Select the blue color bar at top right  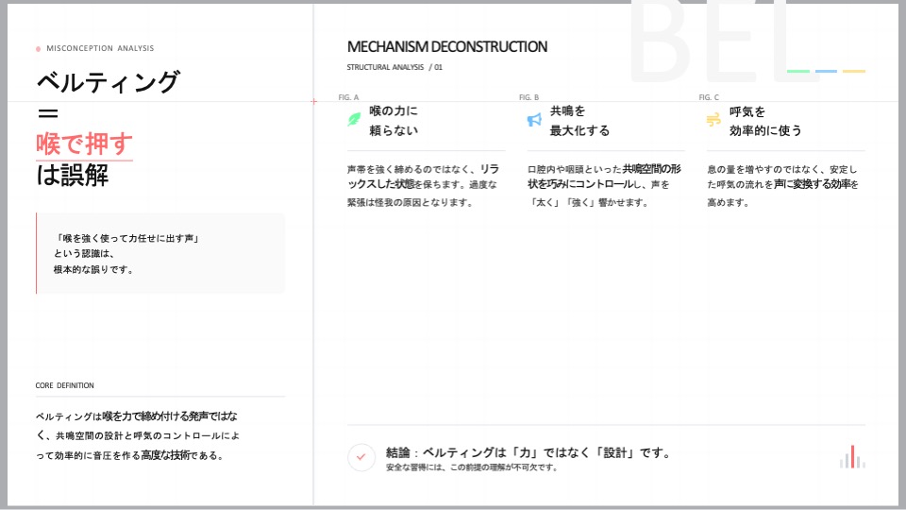[826, 71]
